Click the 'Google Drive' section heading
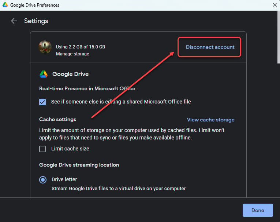The image size is (280, 222). pyautogui.click(x=70, y=74)
